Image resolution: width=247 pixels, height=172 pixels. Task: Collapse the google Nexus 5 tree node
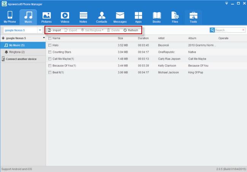coord(44,38)
